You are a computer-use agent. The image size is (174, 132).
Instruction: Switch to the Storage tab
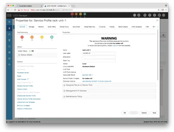(32, 27)
